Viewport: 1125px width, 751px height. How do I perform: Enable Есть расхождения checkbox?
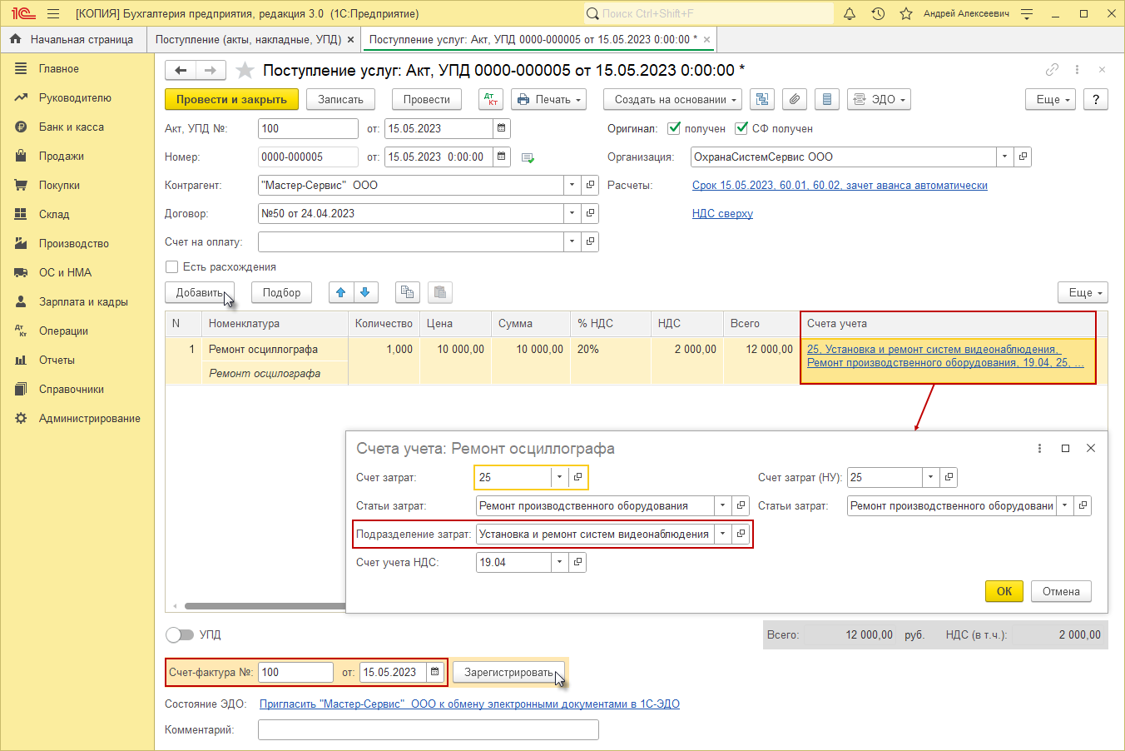pyautogui.click(x=171, y=266)
